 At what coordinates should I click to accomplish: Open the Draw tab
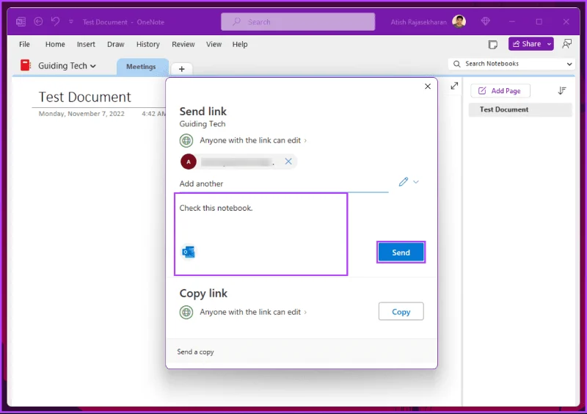pyautogui.click(x=116, y=44)
